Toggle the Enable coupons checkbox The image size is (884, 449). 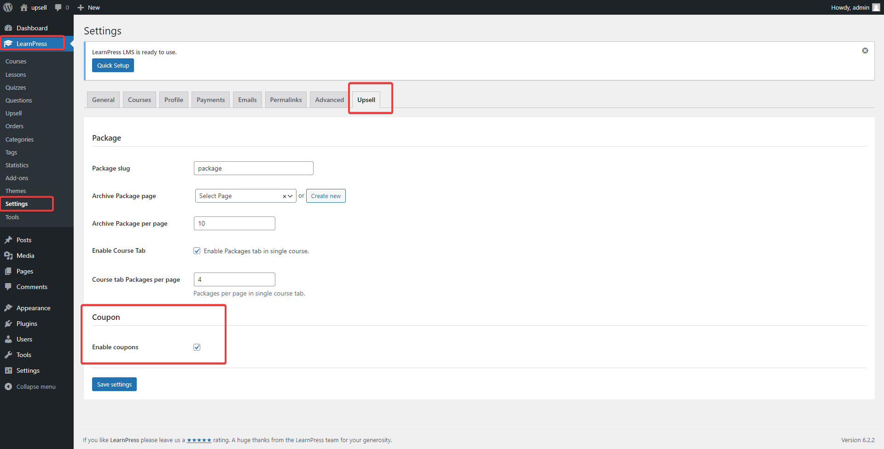[197, 347]
